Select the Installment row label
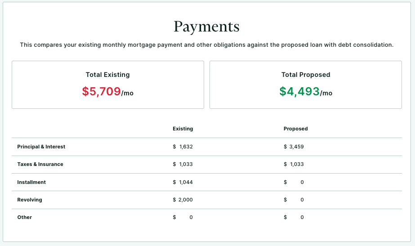Screen dimensions: 415x246 pyautogui.click(x=31, y=182)
